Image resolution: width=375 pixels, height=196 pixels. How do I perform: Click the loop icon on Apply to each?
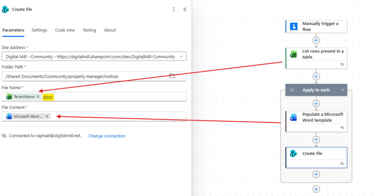point(292,90)
